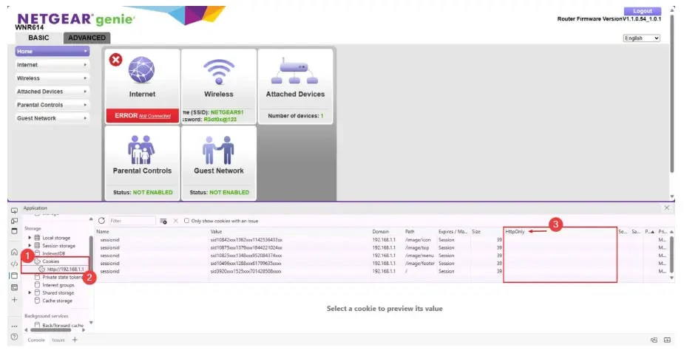
Task: Click the Internet globe status icon
Action: tap(142, 72)
